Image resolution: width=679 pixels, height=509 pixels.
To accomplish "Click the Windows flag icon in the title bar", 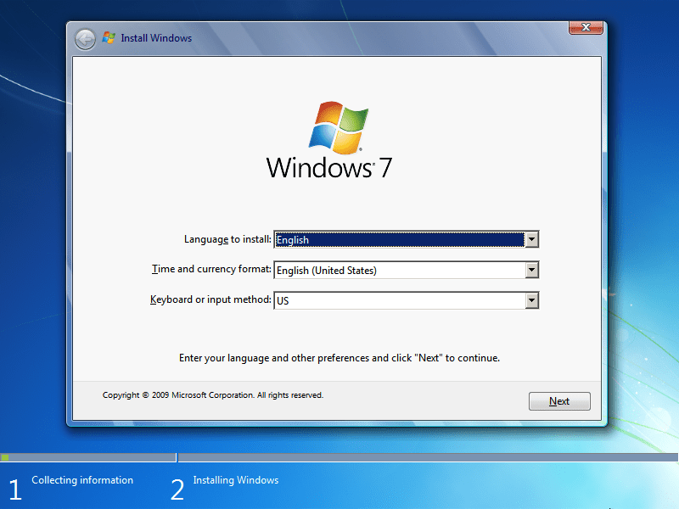I will coord(108,37).
